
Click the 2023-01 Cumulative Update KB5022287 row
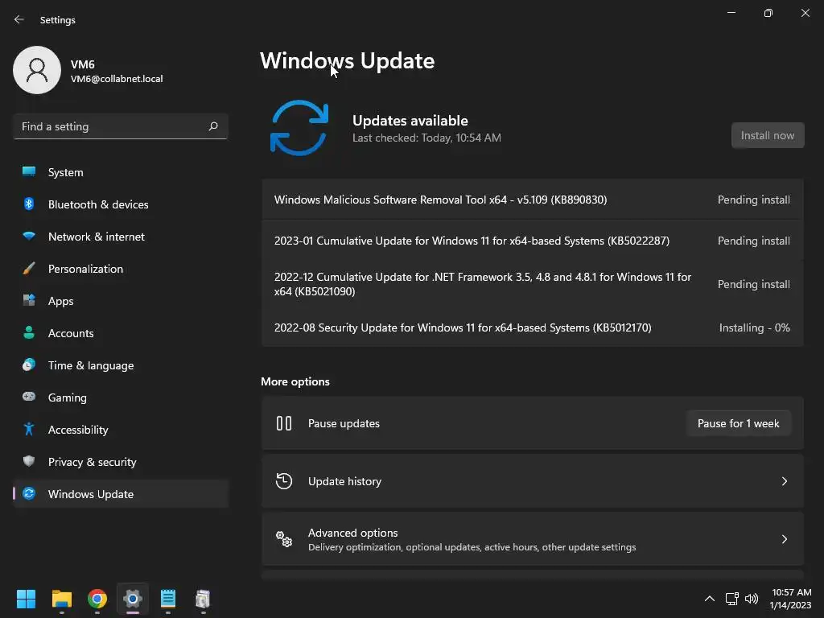tap(533, 241)
